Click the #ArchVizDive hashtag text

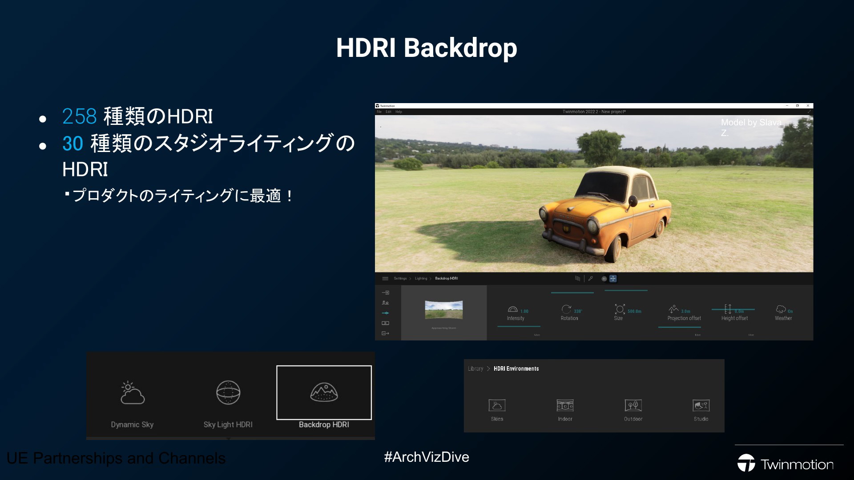tap(427, 457)
